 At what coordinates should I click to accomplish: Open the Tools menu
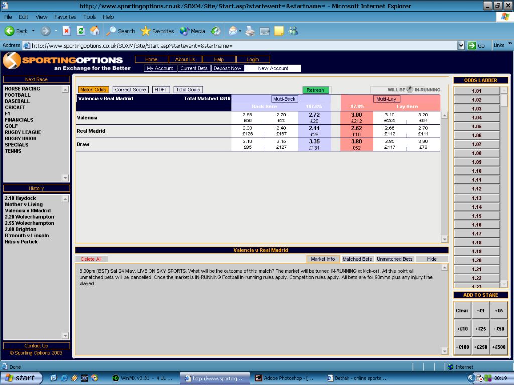[90, 17]
